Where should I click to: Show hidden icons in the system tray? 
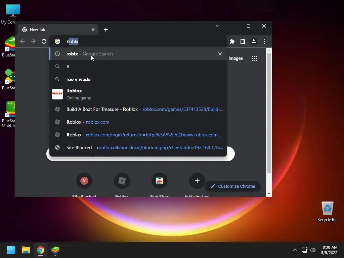pyautogui.click(x=295, y=250)
